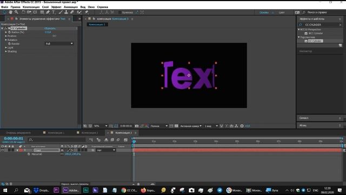Screen dimensions: 346x195
Task: Collapse the CC Cylinder effect properties
Action: pyautogui.click(x=2, y=28)
